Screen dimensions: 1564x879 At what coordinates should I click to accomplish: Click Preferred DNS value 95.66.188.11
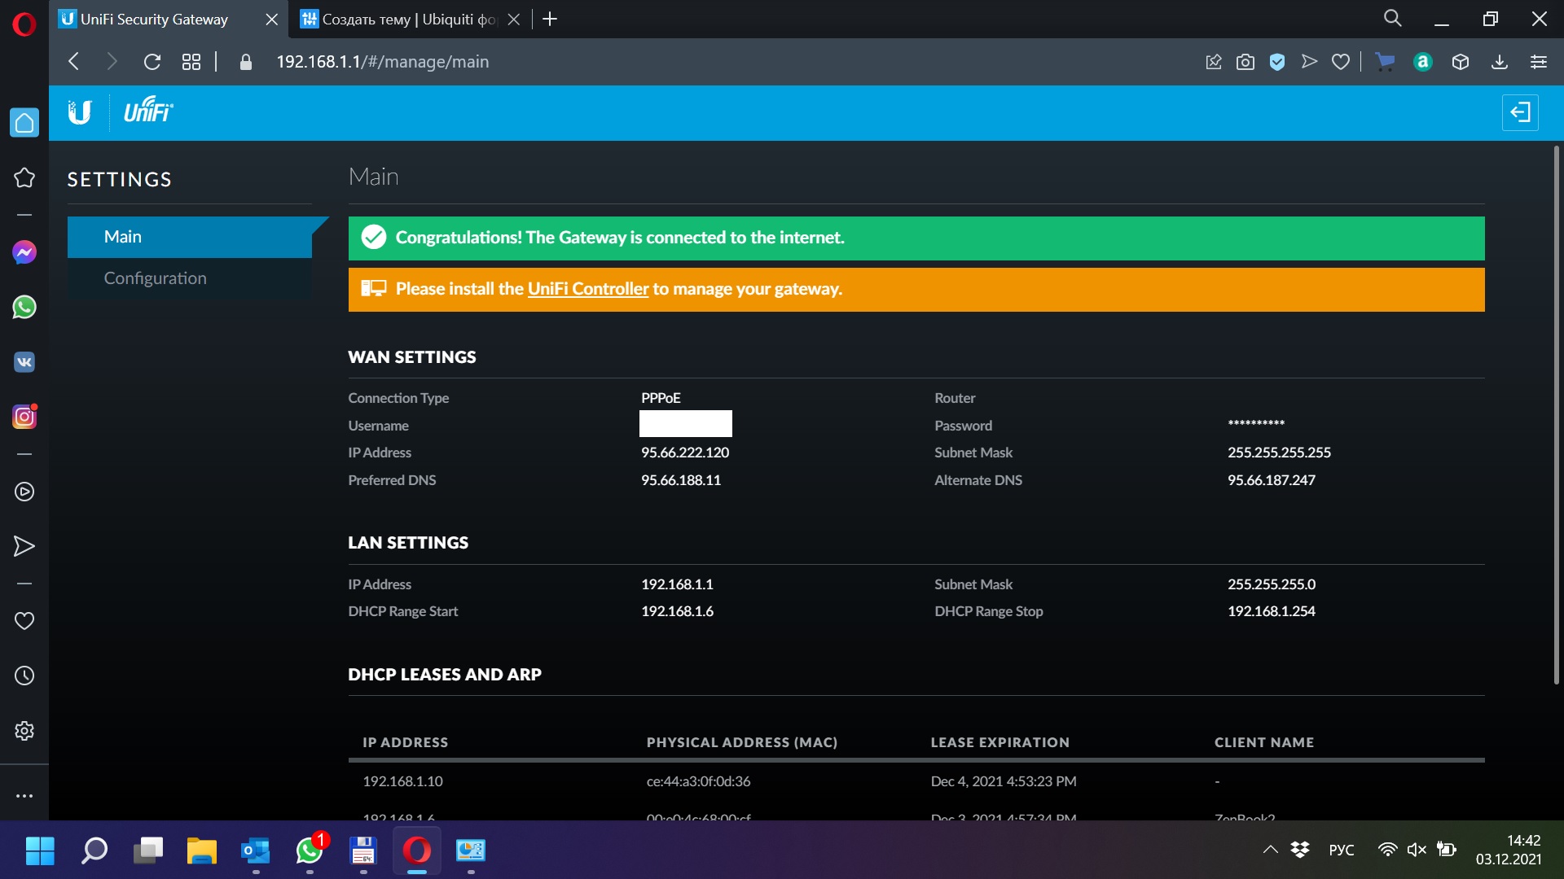681,480
